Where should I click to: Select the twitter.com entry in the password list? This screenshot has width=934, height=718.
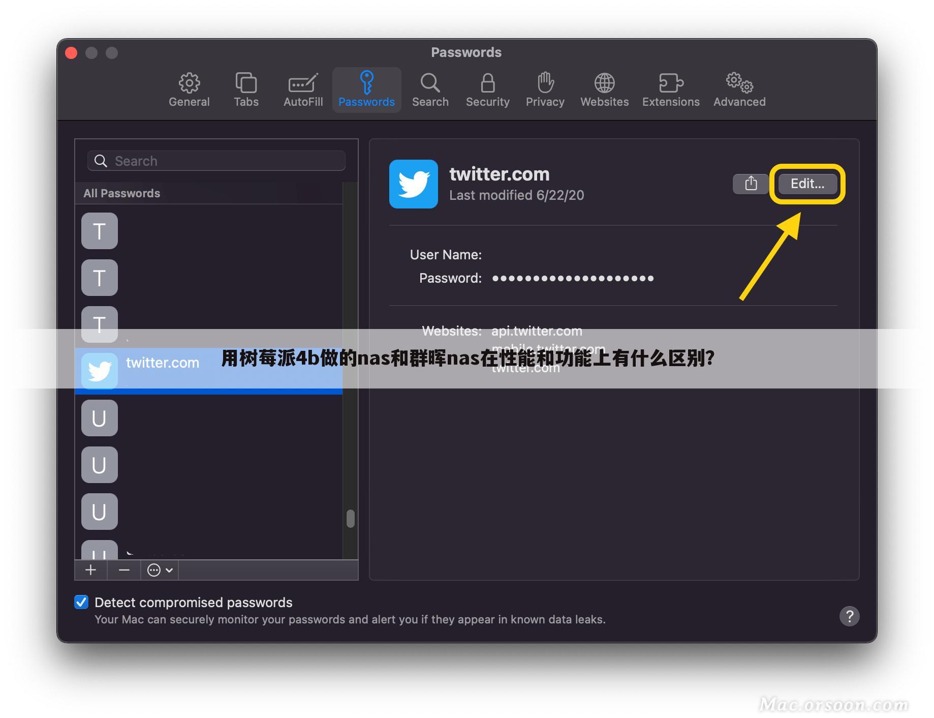[x=209, y=371]
